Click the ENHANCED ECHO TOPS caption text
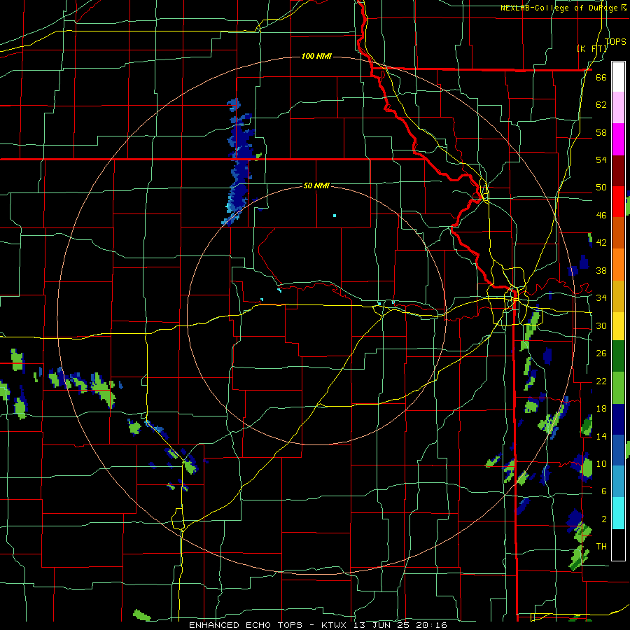630x630 pixels. pos(246,625)
